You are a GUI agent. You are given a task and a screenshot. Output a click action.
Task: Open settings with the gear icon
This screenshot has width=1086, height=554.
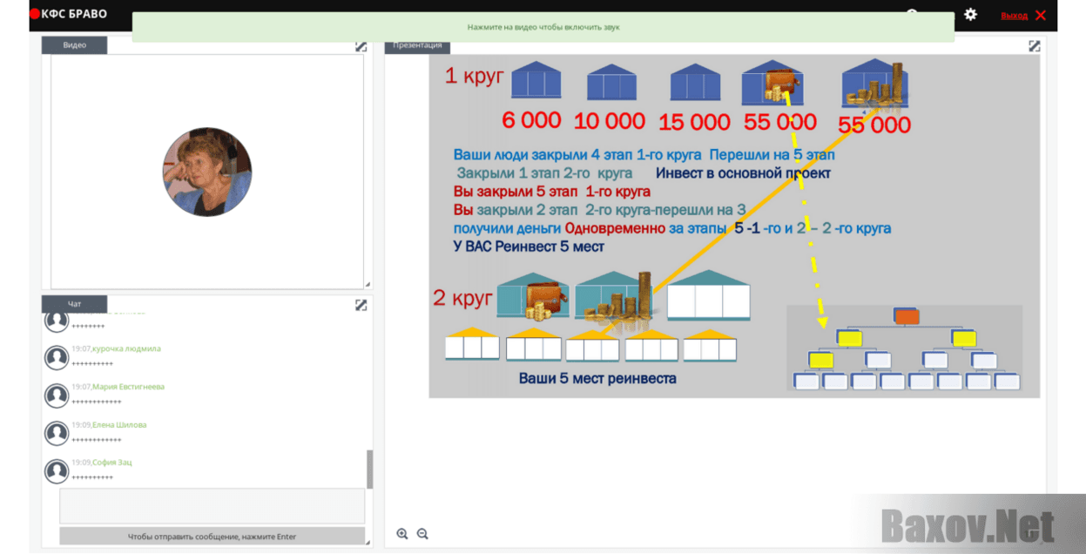pos(970,15)
